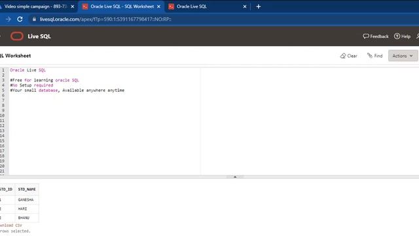Select the Oracle Live SQL - SQL Worksheet tab

(x=122, y=7)
